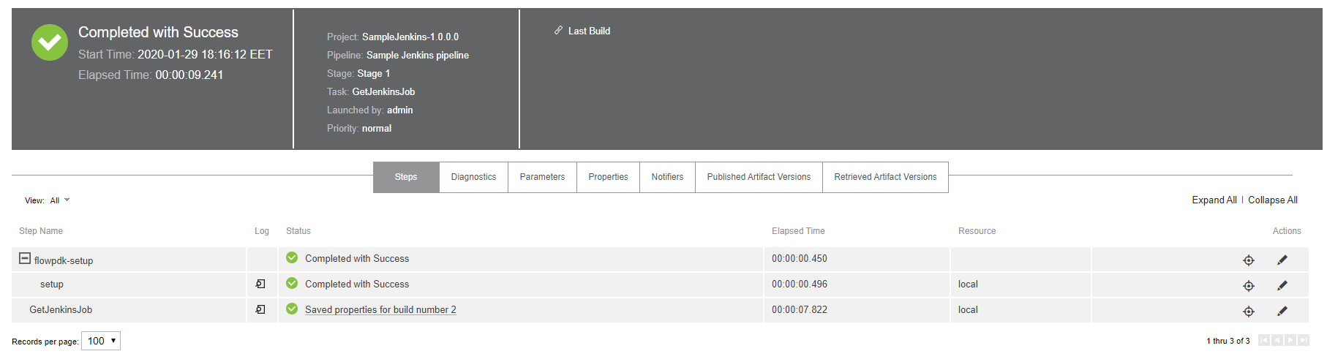Click Completed with Success status of setup row
Viewport: 1327px width, 362px height.
pyautogui.click(x=357, y=284)
